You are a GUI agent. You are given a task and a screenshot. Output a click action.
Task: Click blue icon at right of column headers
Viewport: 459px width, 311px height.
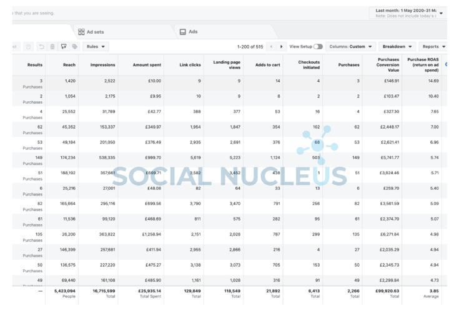(446, 64)
